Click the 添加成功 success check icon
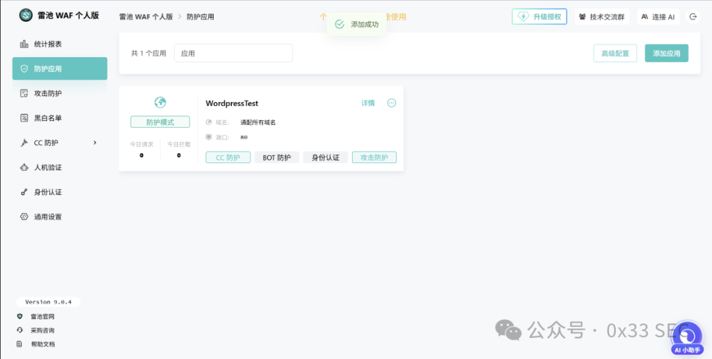The height and width of the screenshot is (359, 712). pyautogui.click(x=340, y=24)
